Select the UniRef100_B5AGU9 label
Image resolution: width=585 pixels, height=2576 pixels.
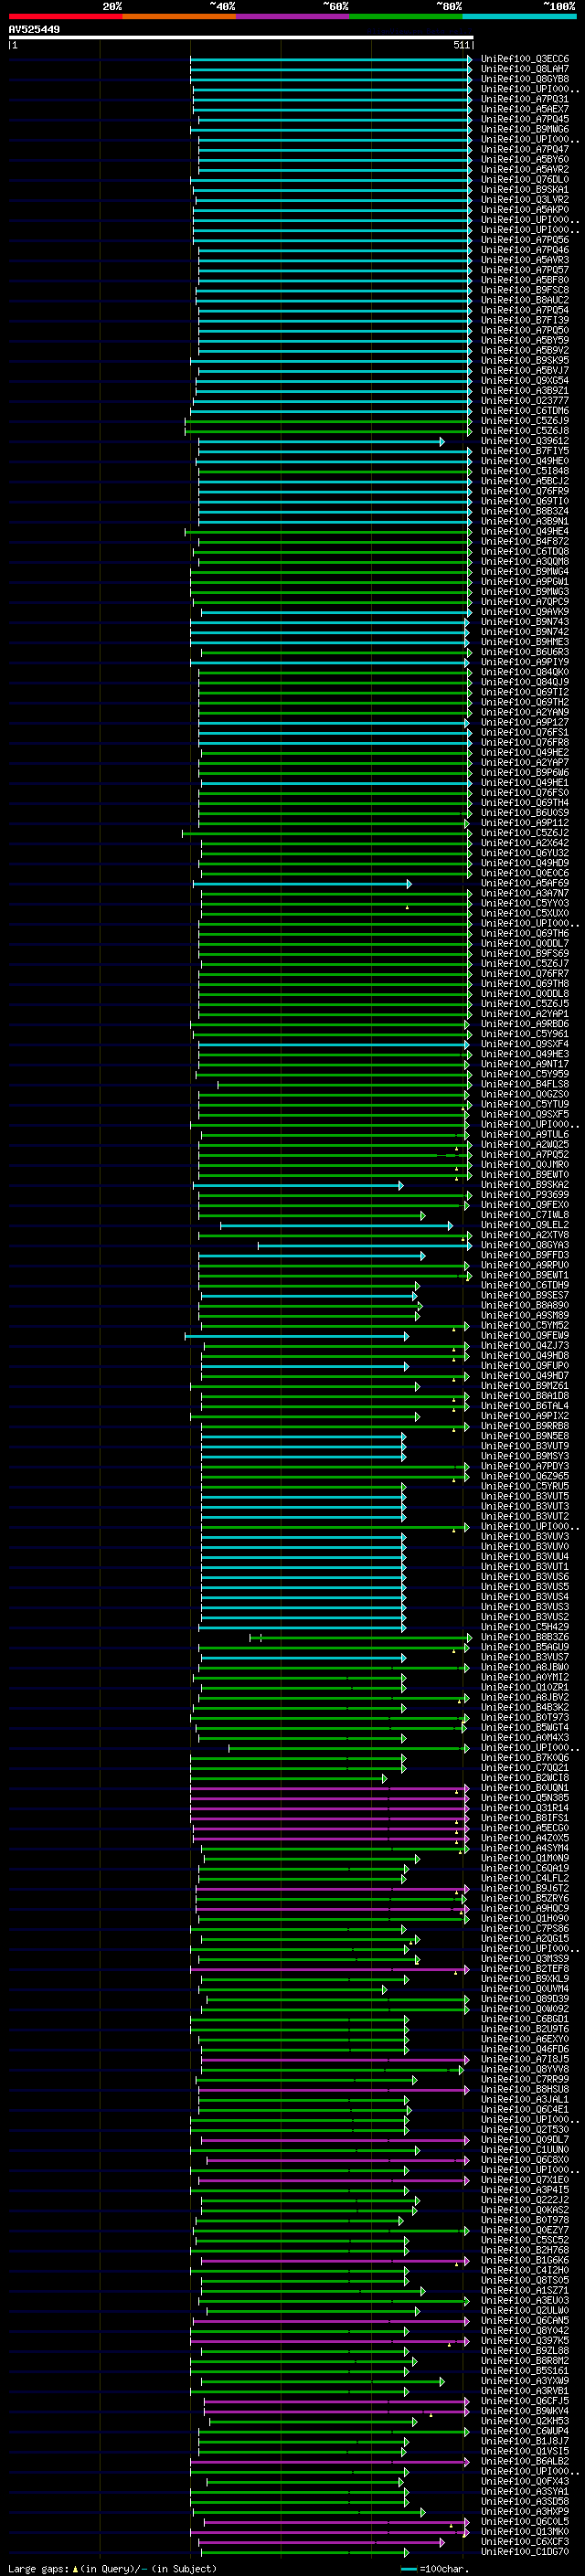[525, 1647]
